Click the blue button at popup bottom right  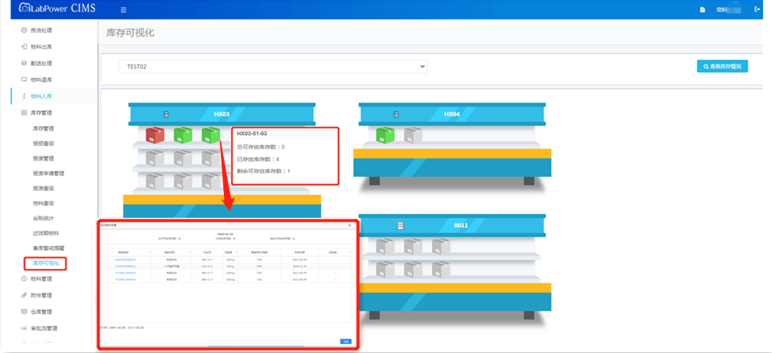[345, 341]
